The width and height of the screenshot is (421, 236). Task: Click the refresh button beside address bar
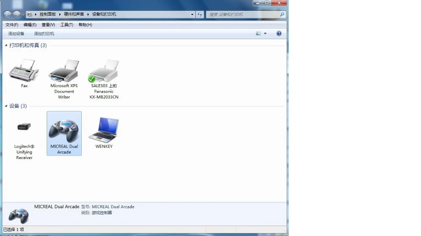(x=200, y=14)
